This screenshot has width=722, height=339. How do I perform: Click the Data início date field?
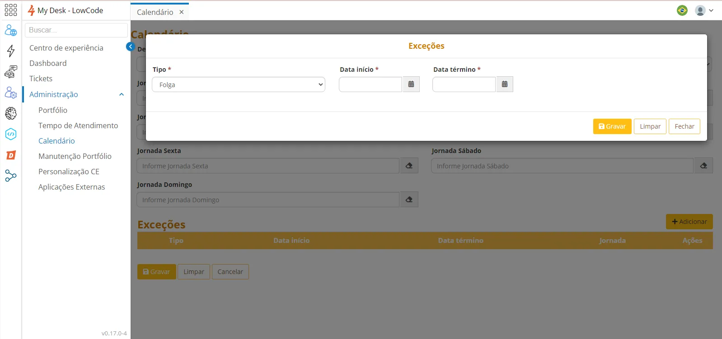[x=370, y=84]
